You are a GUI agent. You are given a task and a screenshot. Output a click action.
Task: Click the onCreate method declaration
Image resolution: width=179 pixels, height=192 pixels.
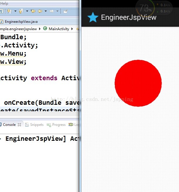(x=42, y=103)
